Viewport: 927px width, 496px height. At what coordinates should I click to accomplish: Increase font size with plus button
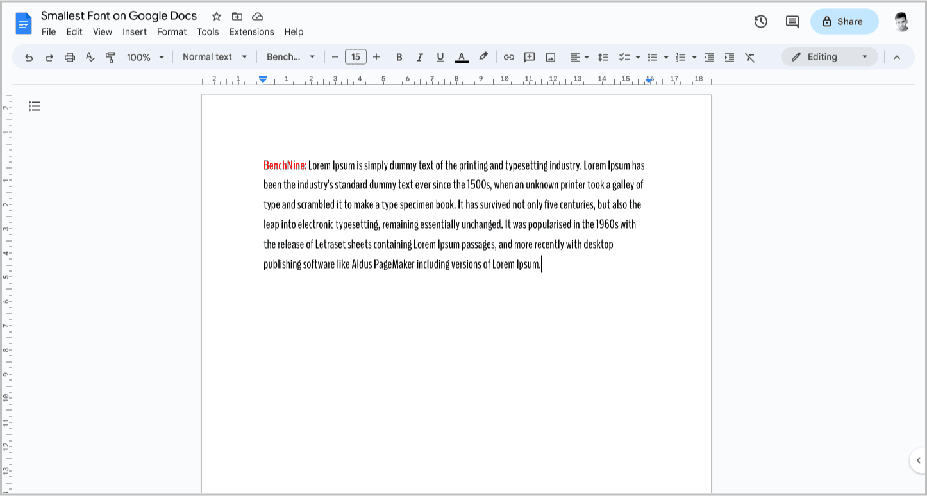click(376, 57)
